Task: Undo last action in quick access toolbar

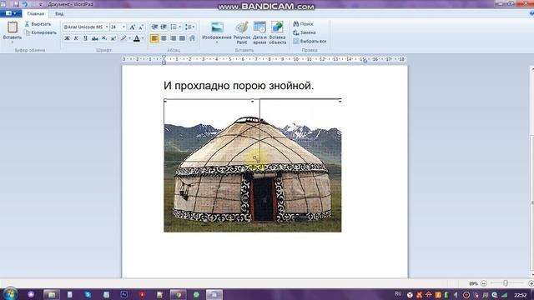Action: coord(25,4)
